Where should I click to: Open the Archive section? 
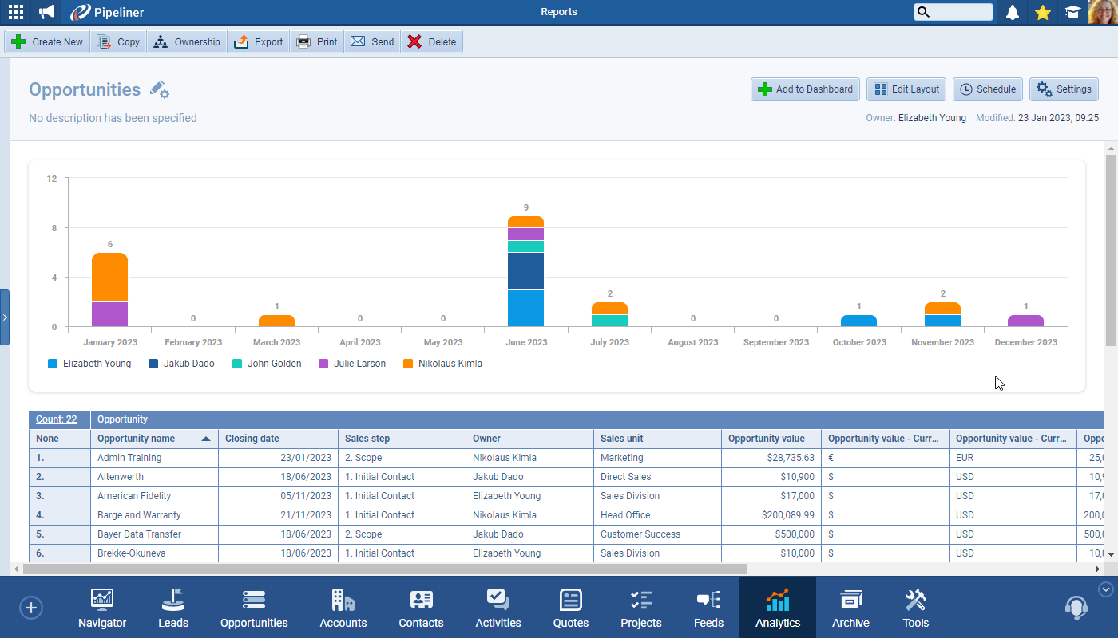point(850,608)
